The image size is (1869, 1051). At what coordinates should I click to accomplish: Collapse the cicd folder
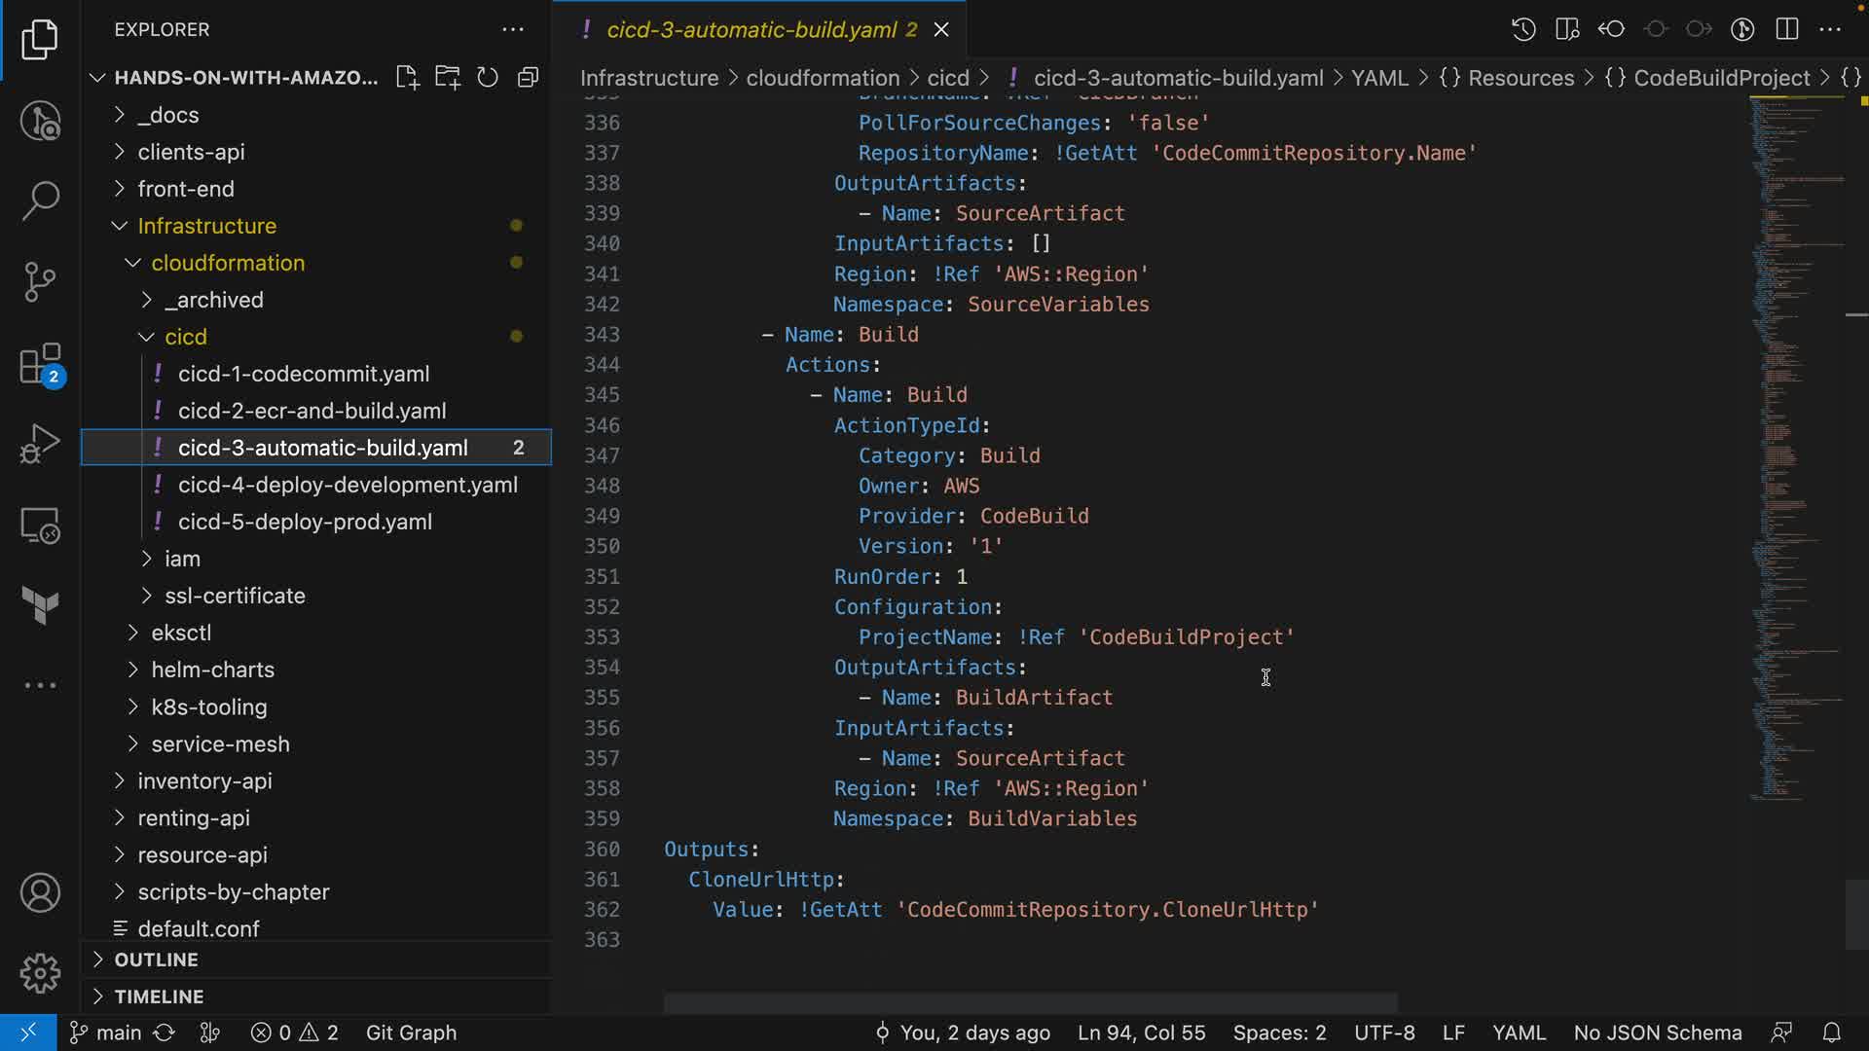[x=185, y=337]
